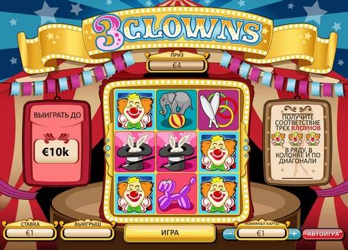The image size is (348, 250).
Task: Click the top-left clown tile
Action: click(135, 110)
